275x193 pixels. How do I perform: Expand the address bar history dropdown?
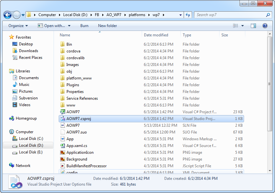click(180, 15)
